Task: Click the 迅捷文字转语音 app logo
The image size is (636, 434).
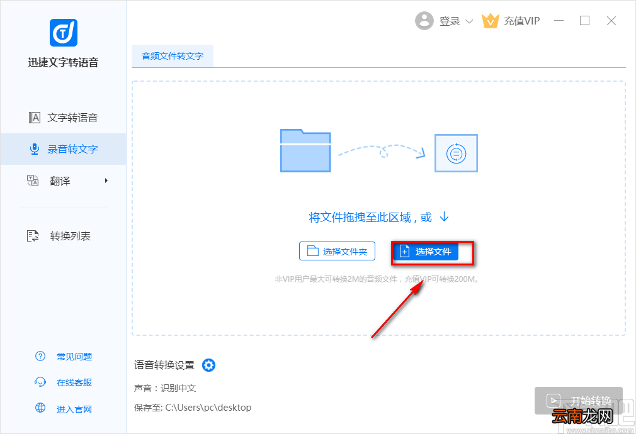Action: (x=63, y=33)
